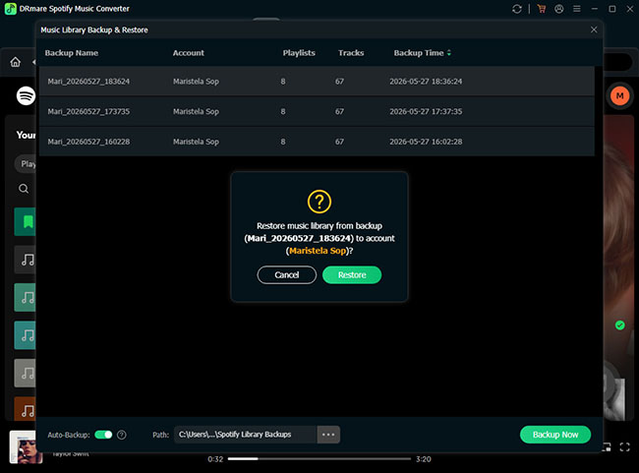Image resolution: width=639 pixels, height=473 pixels.
Task: Open the dark gray music note playlist
Action: click(x=25, y=260)
